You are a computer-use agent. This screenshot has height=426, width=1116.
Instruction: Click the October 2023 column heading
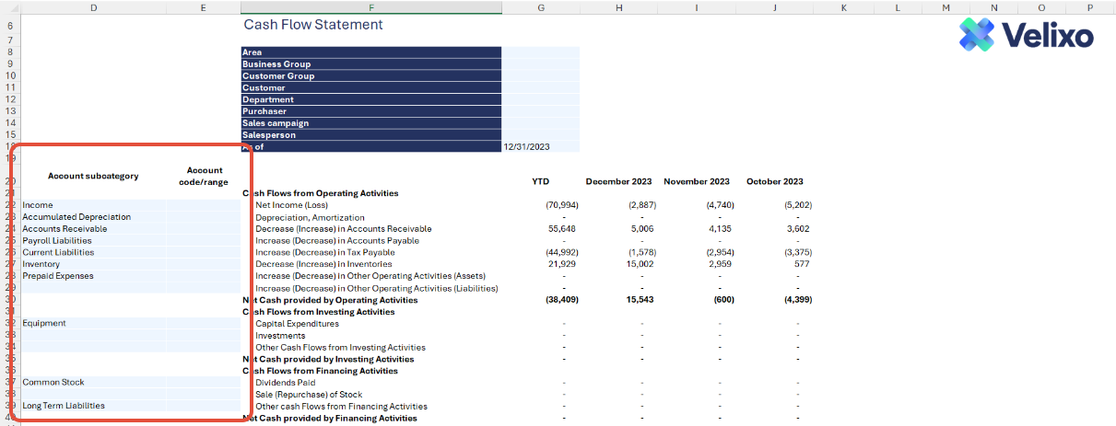point(774,181)
